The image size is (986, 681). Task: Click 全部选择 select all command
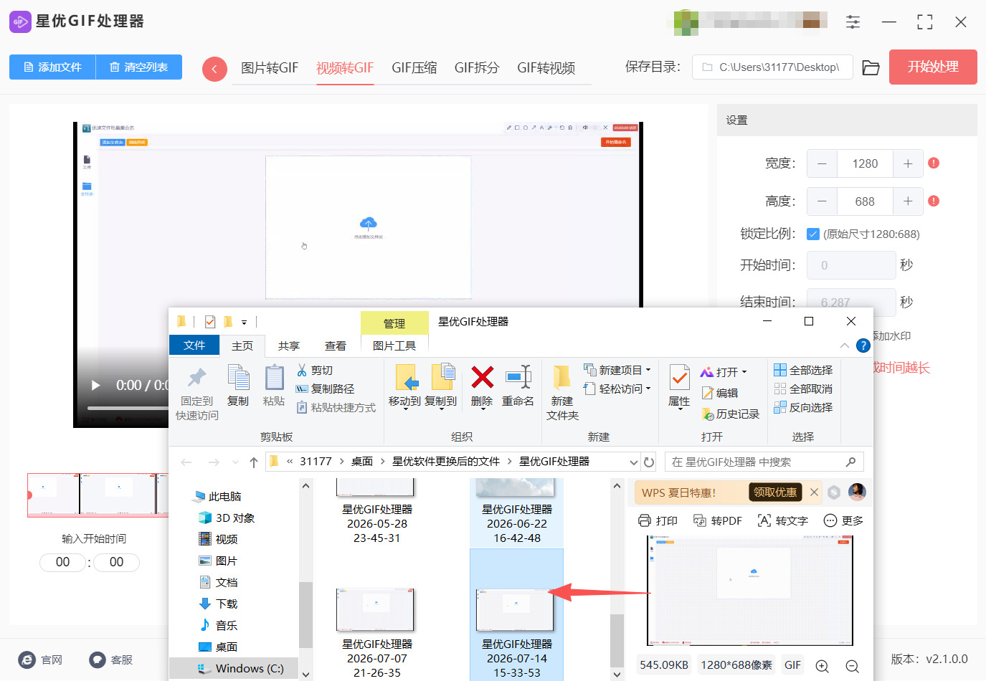[803, 370]
